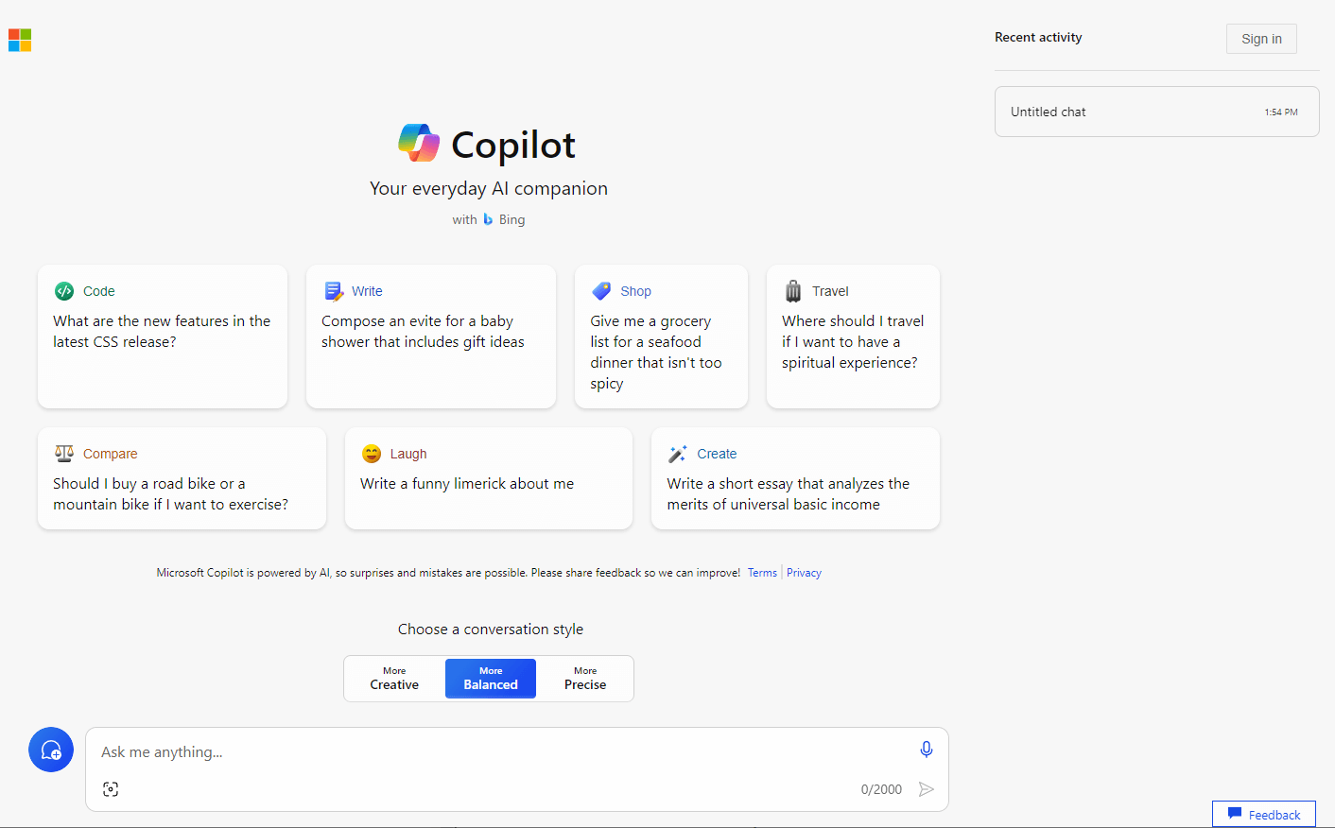Open the new CSS features suggestion card
This screenshot has height=828, width=1335.
pos(163,336)
